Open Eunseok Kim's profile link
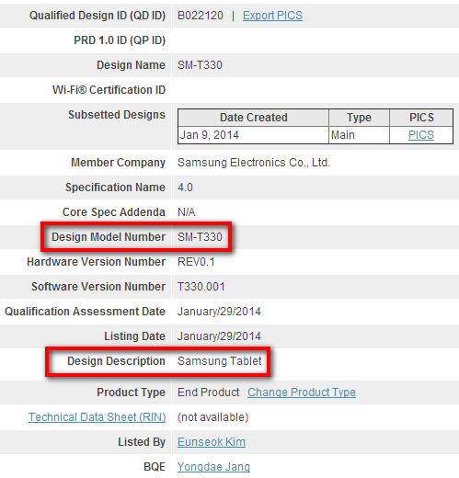459x478 pixels. pyautogui.click(x=212, y=442)
